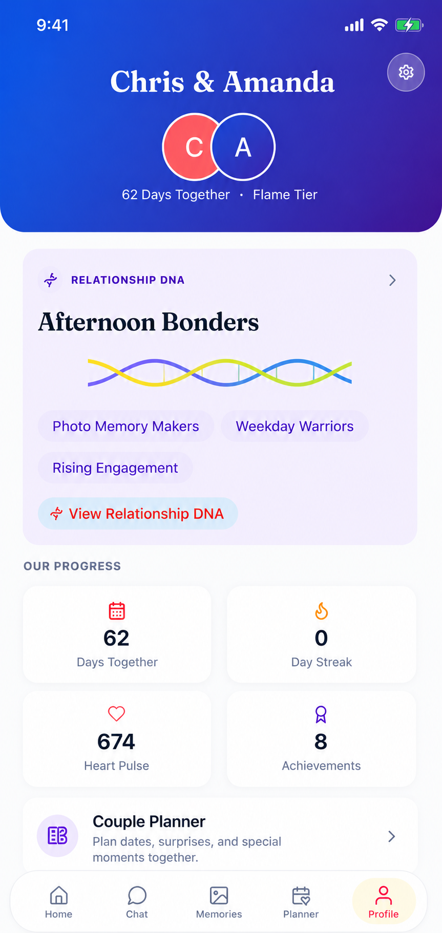Switch to the Chat tab
This screenshot has height=933, width=442.
pyautogui.click(x=137, y=902)
